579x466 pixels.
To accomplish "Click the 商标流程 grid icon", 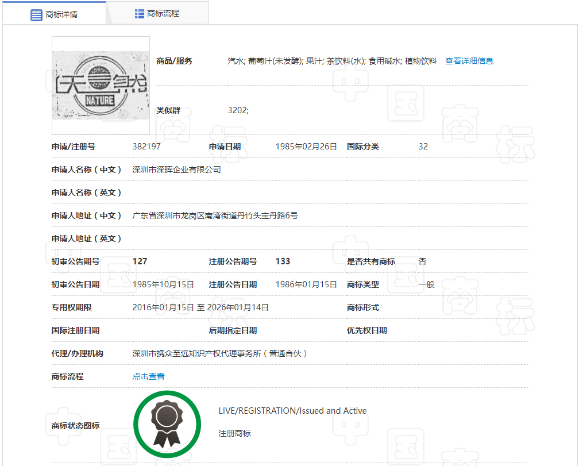I will click(139, 14).
